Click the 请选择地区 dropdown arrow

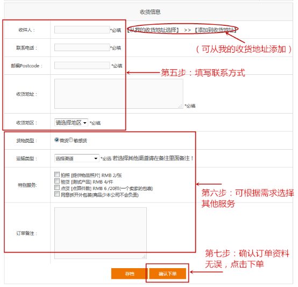[x=85, y=123]
